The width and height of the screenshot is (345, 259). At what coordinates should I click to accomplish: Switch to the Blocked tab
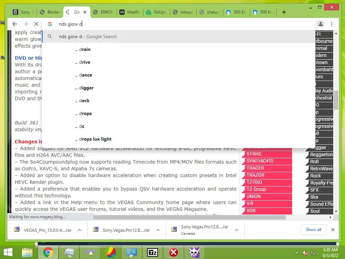pos(50,12)
